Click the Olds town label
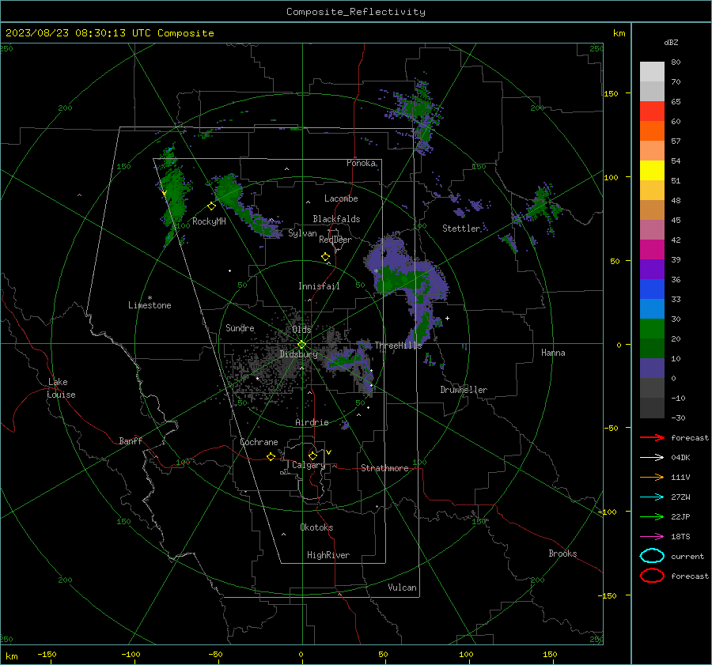 click(x=301, y=330)
